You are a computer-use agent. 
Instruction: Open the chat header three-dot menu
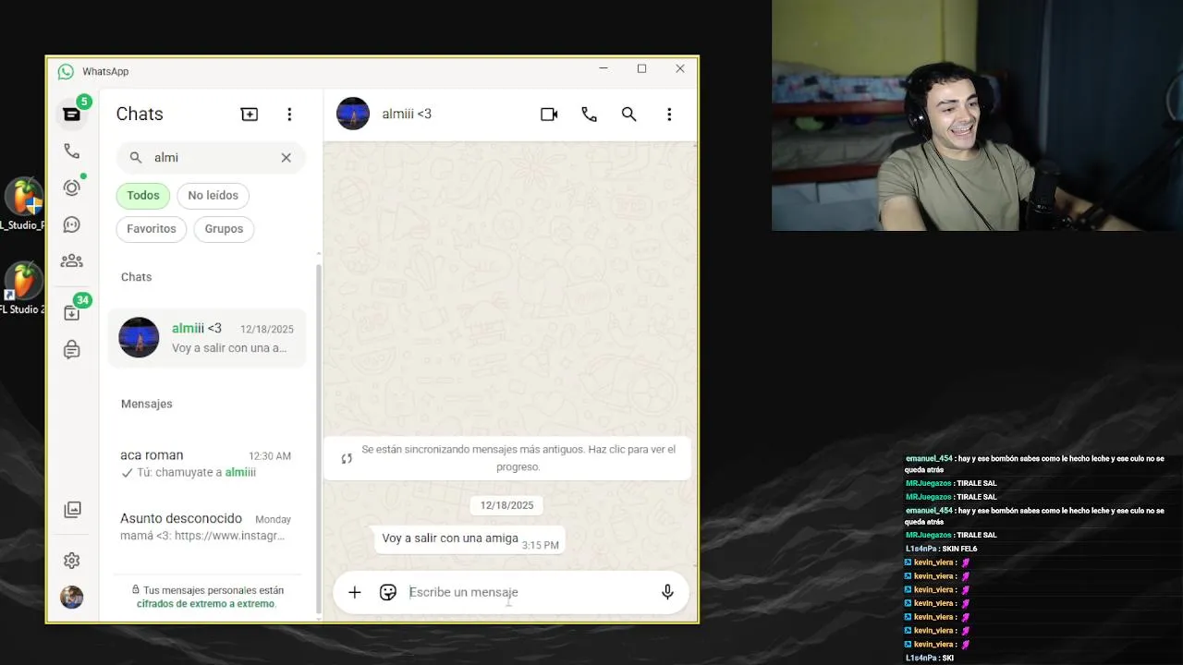pyautogui.click(x=669, y=115)
